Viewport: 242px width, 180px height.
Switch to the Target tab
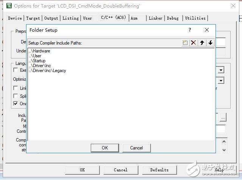33,18
